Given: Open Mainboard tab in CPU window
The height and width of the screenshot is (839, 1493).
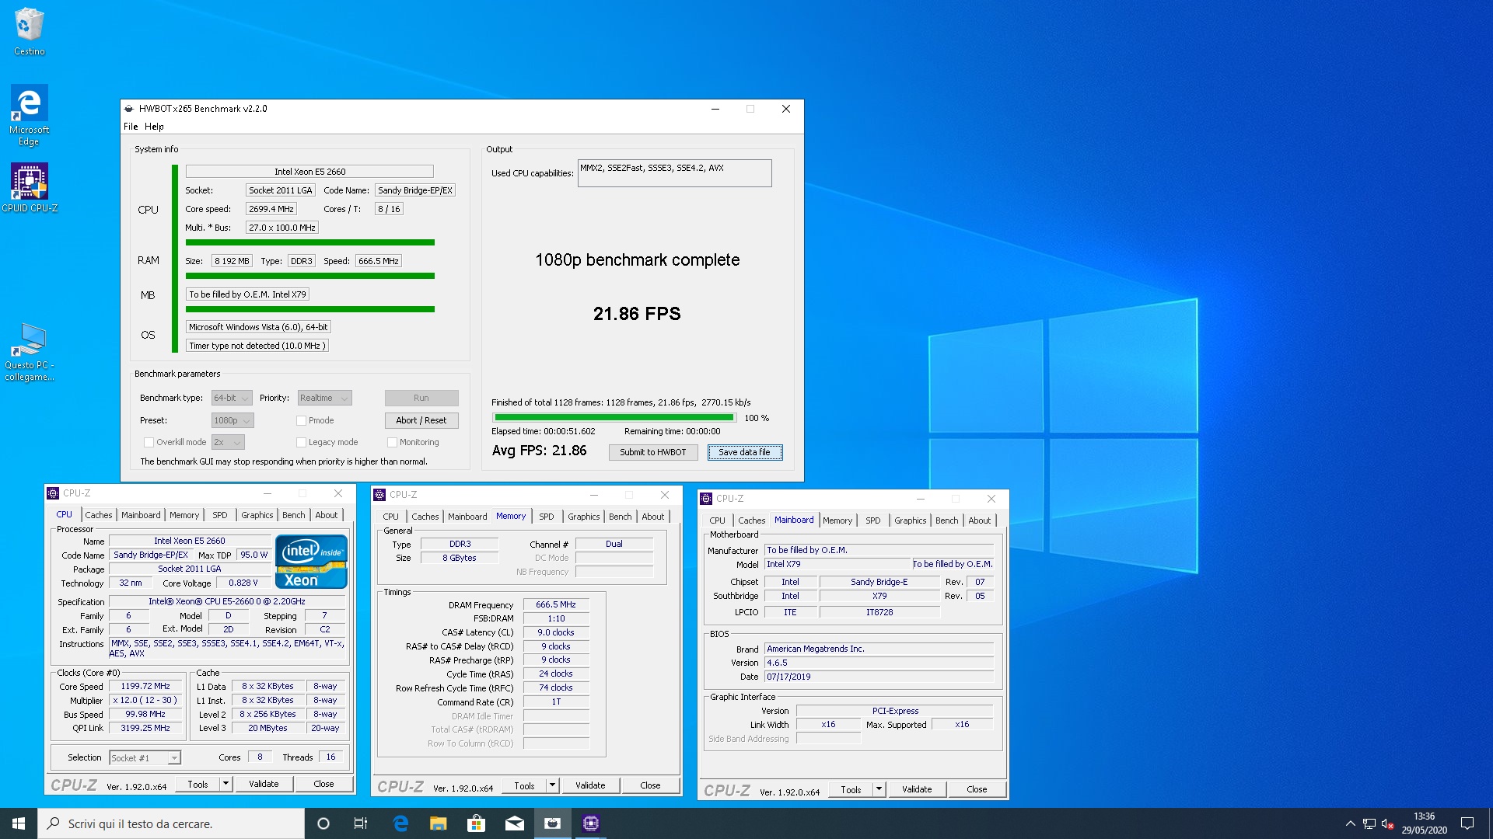Looking at the screenshot, I should click(x=141, y=515).
